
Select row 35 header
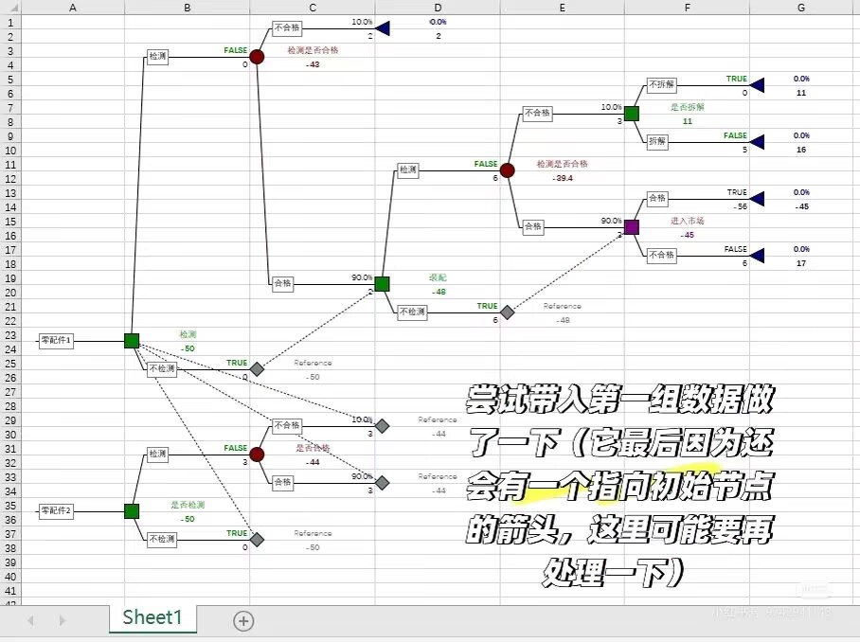10,506
